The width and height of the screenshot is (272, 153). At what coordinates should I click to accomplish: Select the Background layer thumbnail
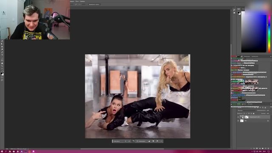[242, 121]
